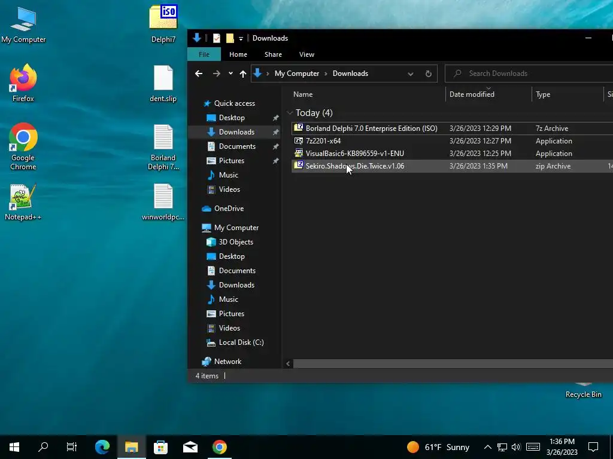Open Music under My Computer
This screenshot has width=613, height=459.
pyautogui.click(x=228, y=299)
